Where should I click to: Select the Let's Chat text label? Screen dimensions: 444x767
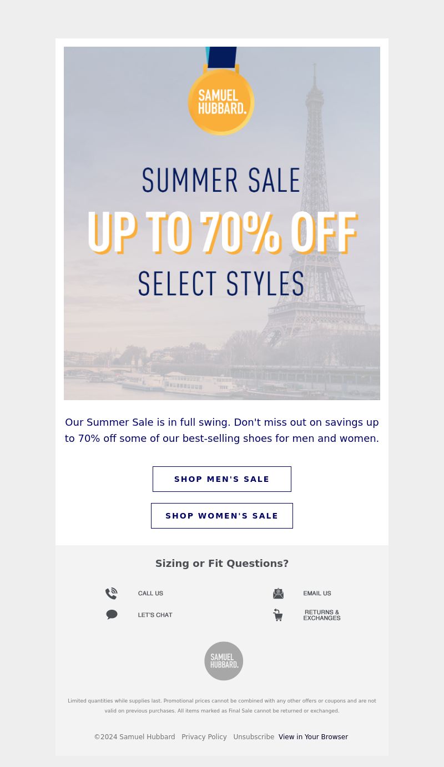coord(155,615)
